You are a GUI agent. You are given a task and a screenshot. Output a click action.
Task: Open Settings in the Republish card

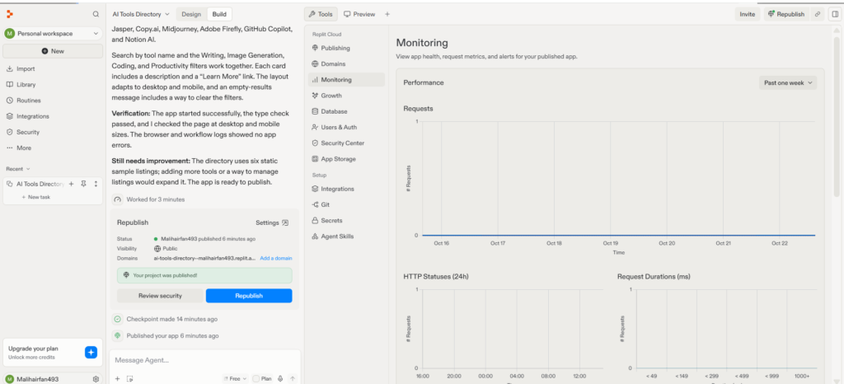pyautogui.click(x=272, y=222)
